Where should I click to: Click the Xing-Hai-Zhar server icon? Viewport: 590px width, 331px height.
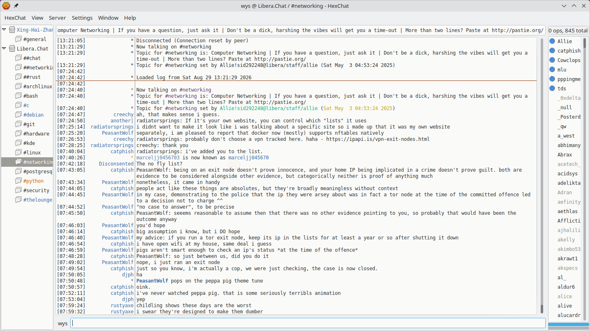point(12,30)
